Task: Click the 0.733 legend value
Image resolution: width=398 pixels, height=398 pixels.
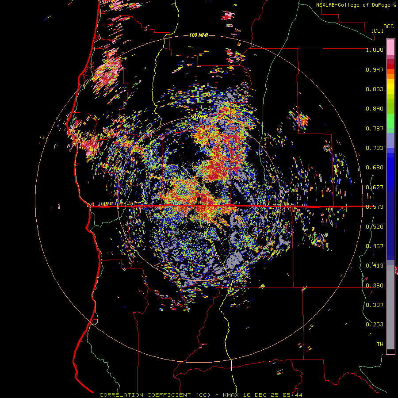Action: pyautogui.click(x=375, y=148)
